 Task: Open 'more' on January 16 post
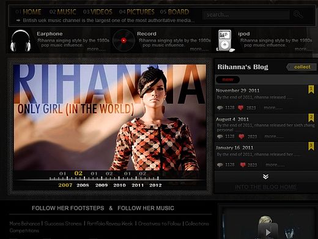click(x=275, y=165)
